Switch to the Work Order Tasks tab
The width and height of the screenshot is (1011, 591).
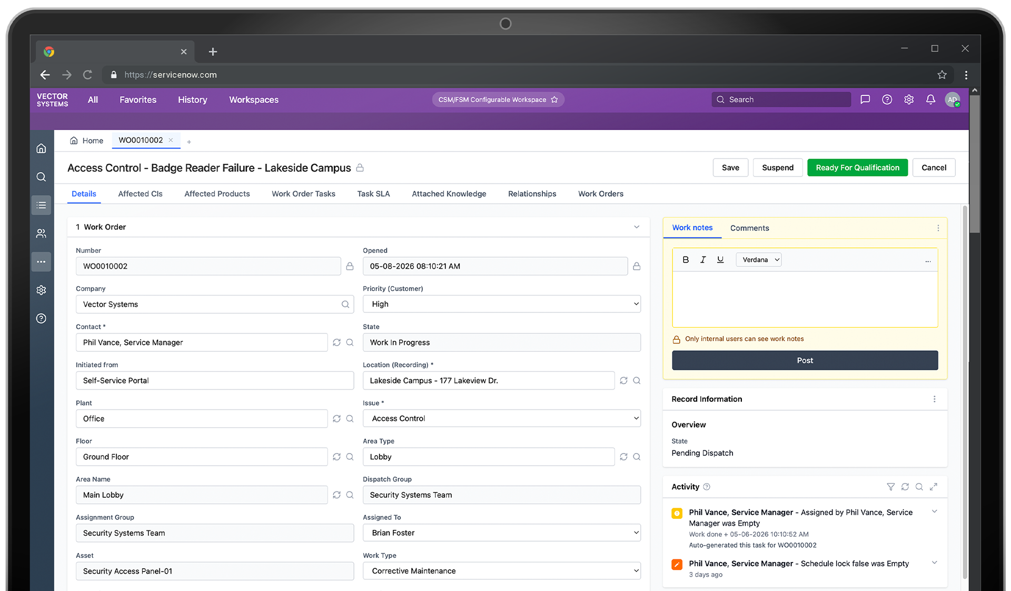point(303,194)
